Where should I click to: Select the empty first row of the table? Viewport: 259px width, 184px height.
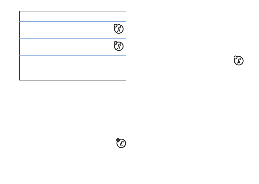(62, 30)
